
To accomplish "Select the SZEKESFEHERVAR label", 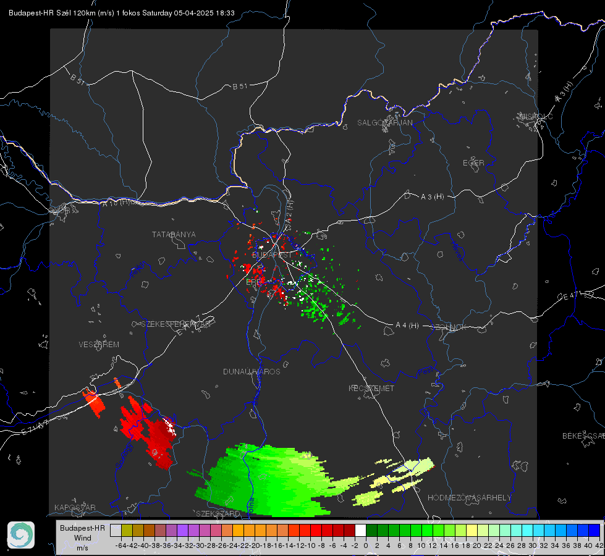I will (x=176, y=324).
